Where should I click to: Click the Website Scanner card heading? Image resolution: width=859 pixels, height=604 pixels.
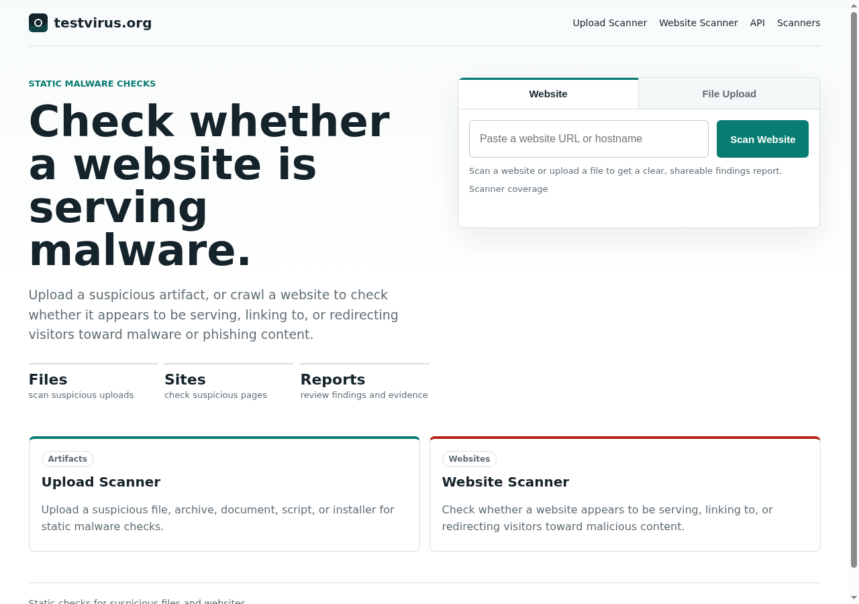tap(505, 482)
